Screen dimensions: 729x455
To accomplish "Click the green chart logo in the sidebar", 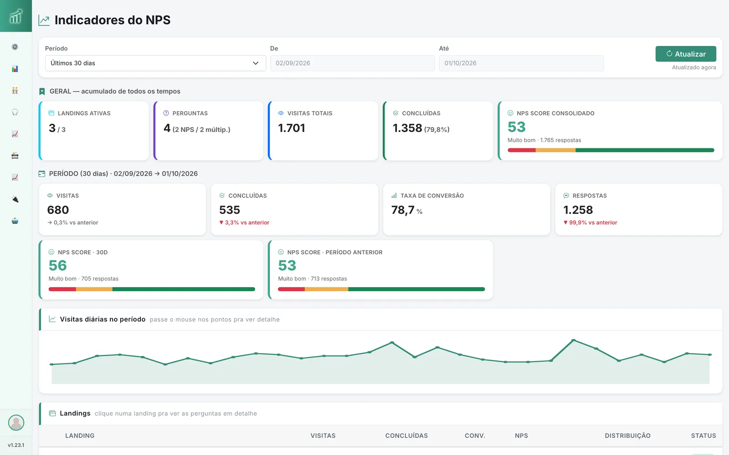I will tap(16, 16).
